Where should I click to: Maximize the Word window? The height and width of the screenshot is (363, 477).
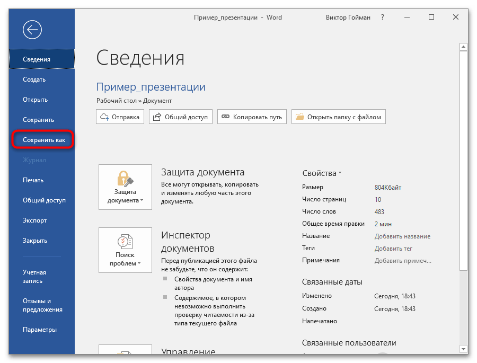(431, 17)
